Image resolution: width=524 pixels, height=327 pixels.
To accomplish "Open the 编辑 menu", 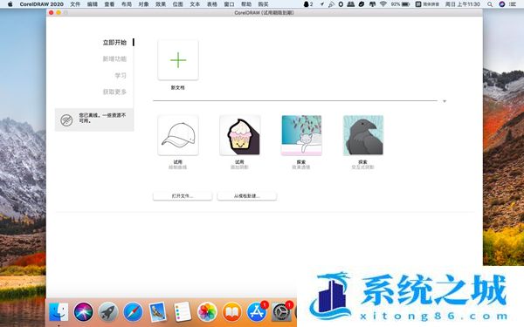I will (93, 4).
